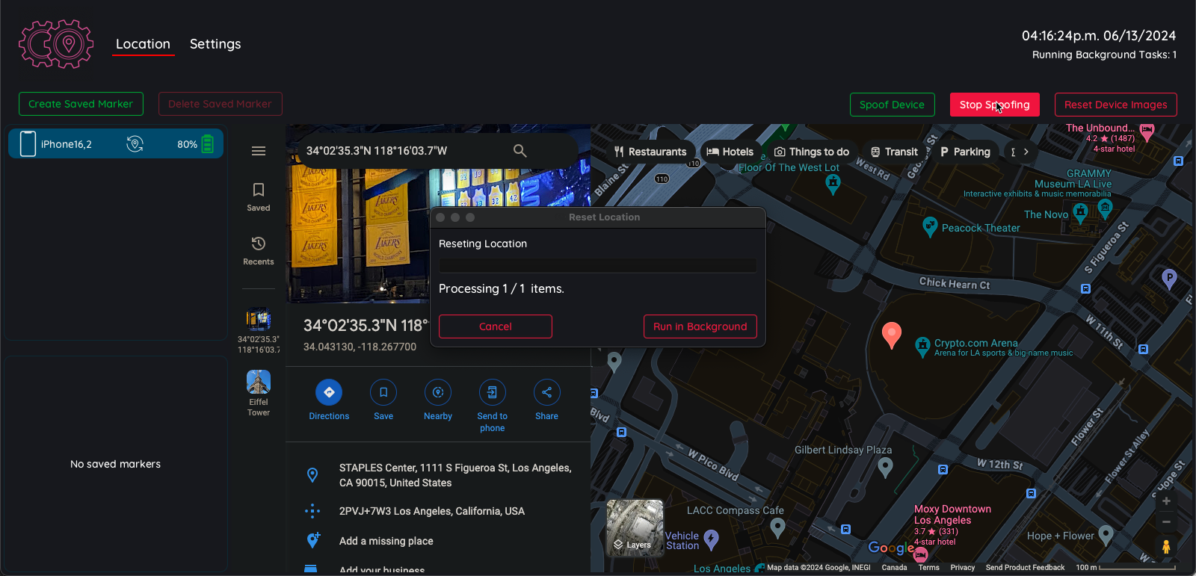Click the map search magnifier icon

pyautogui.click(x=520, y=151)
